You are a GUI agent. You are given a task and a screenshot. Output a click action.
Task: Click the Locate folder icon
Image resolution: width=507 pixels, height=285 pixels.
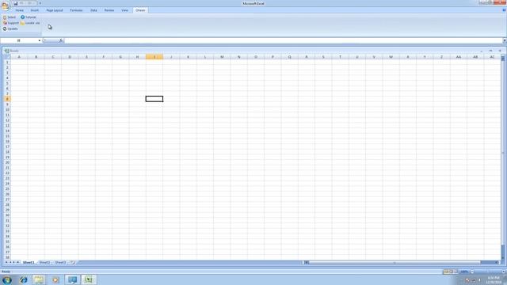click(22, 23)
